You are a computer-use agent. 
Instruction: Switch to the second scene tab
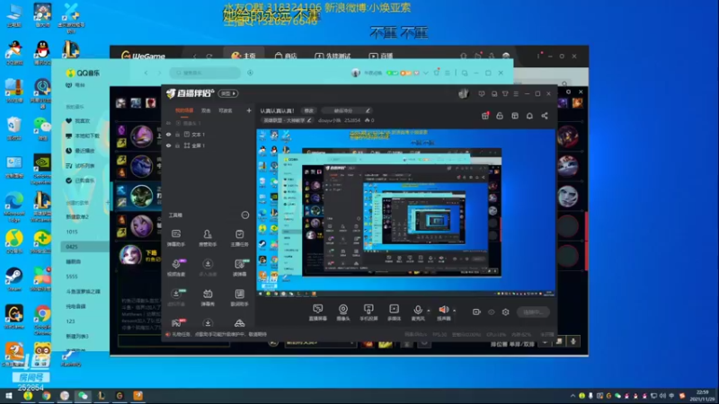[206, 110]
